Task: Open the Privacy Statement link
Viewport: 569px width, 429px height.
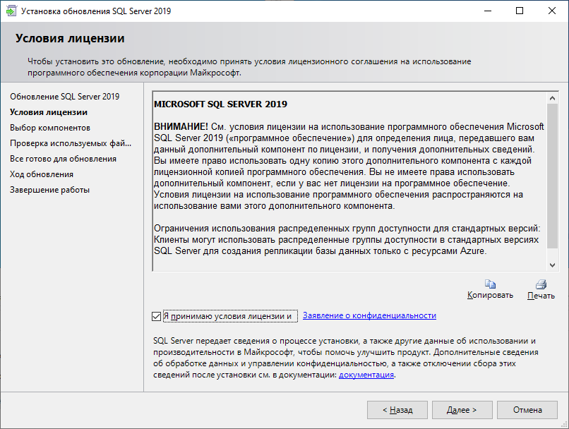Action: click(369, 315)
